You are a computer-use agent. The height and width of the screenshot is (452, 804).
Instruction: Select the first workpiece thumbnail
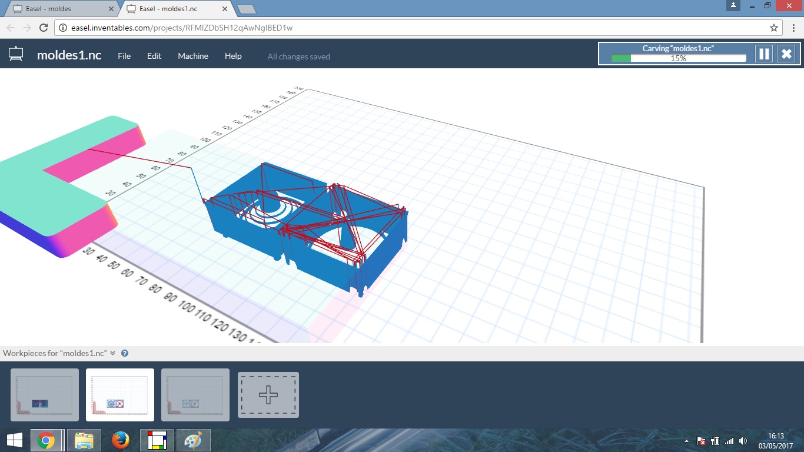point(45,395)
